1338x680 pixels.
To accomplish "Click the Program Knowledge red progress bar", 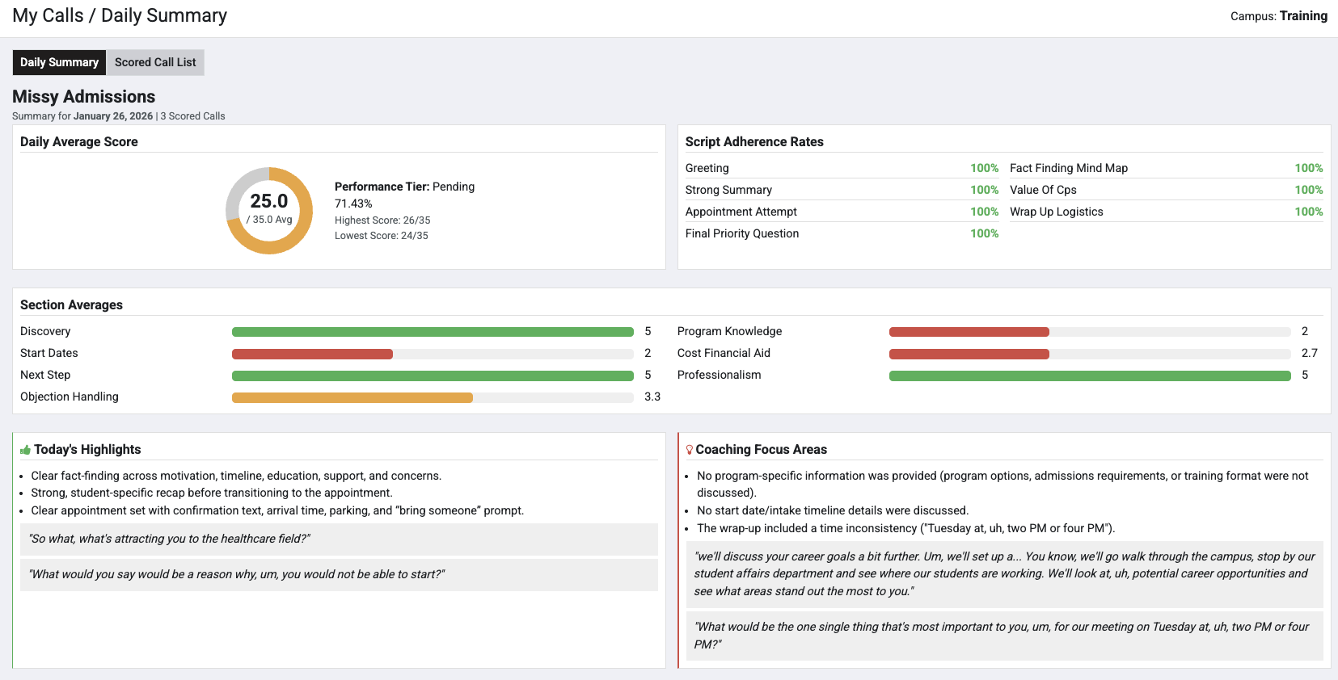I will tap(969, 332).
